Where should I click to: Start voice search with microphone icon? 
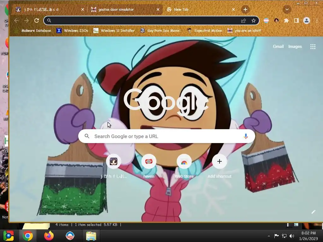(x=246, y=136)
